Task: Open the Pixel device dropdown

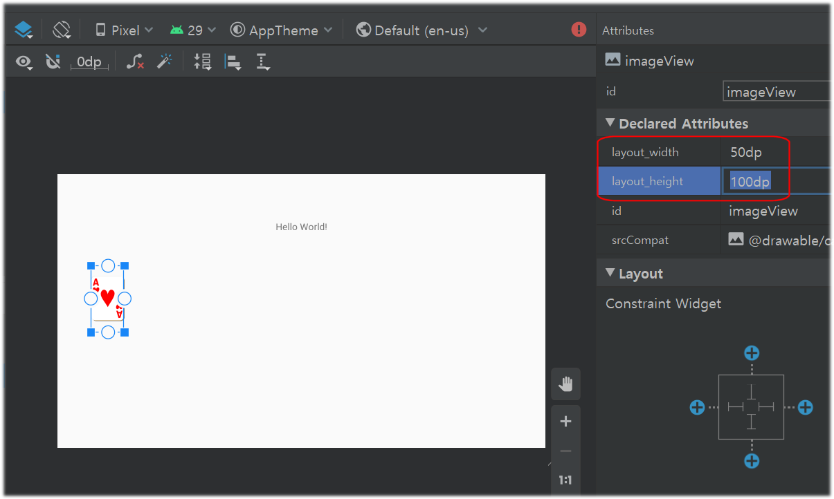Action: (x=124, y=30)
